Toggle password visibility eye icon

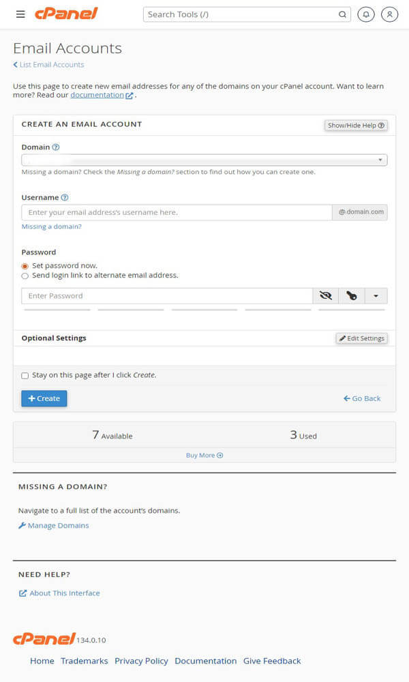coord(326,296)
